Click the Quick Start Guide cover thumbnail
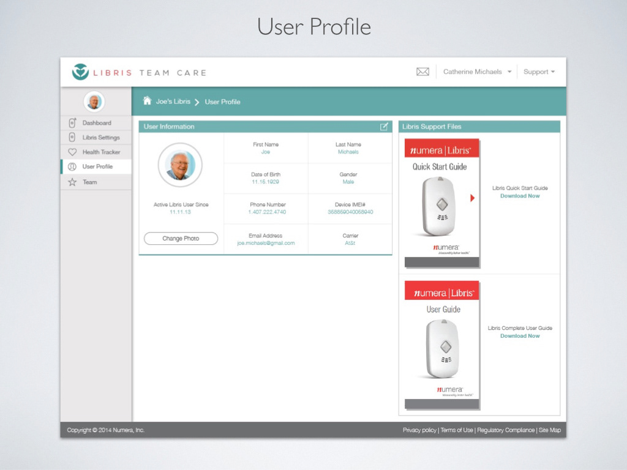Image resolution: width=627 pixels, height=470 pixels. (442, 203)
